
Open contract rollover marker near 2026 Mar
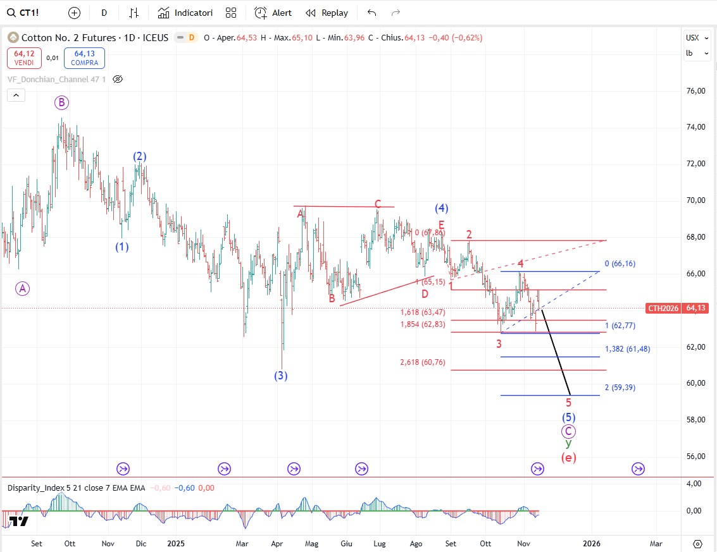click(x=638, y=469)
